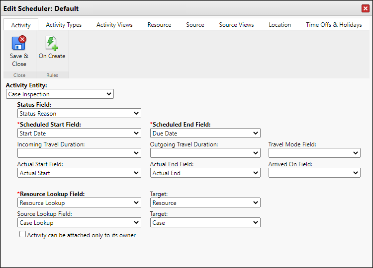Open the Location tab

280,25
